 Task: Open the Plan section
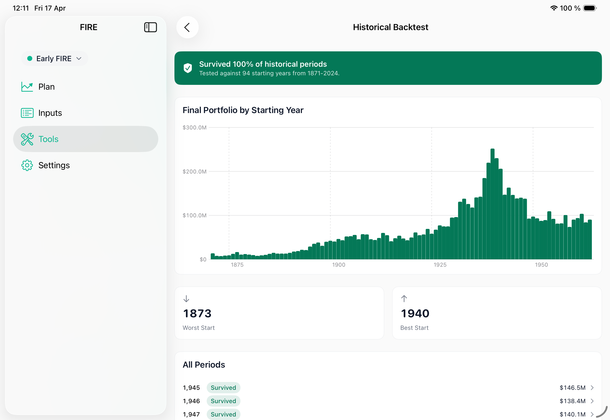click(86, 87)
